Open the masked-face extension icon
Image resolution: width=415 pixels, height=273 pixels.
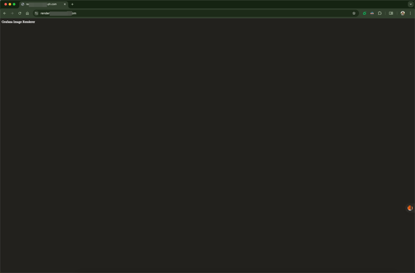coord(372,13)
